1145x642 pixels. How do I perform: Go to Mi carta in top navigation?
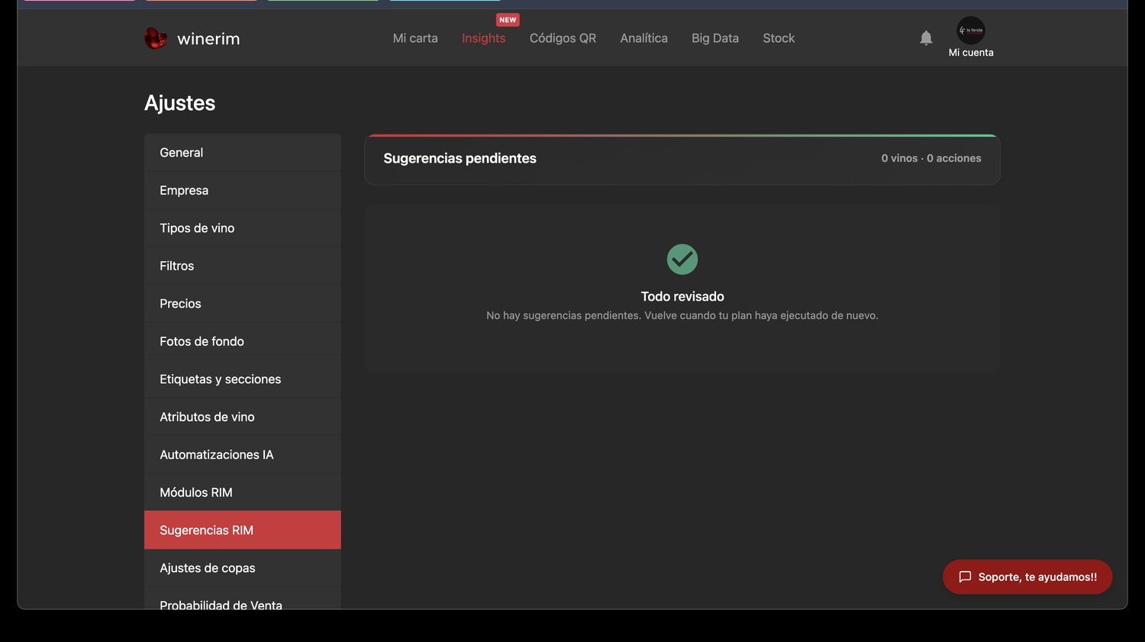click(x=415, y=38)
